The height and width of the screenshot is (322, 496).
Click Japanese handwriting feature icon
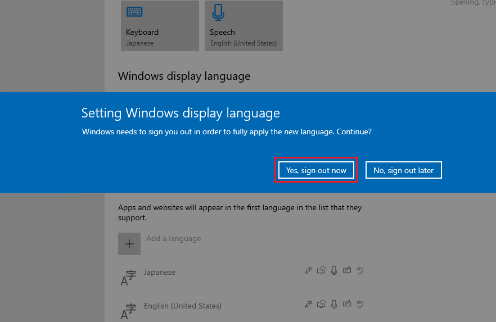[347, 270]
